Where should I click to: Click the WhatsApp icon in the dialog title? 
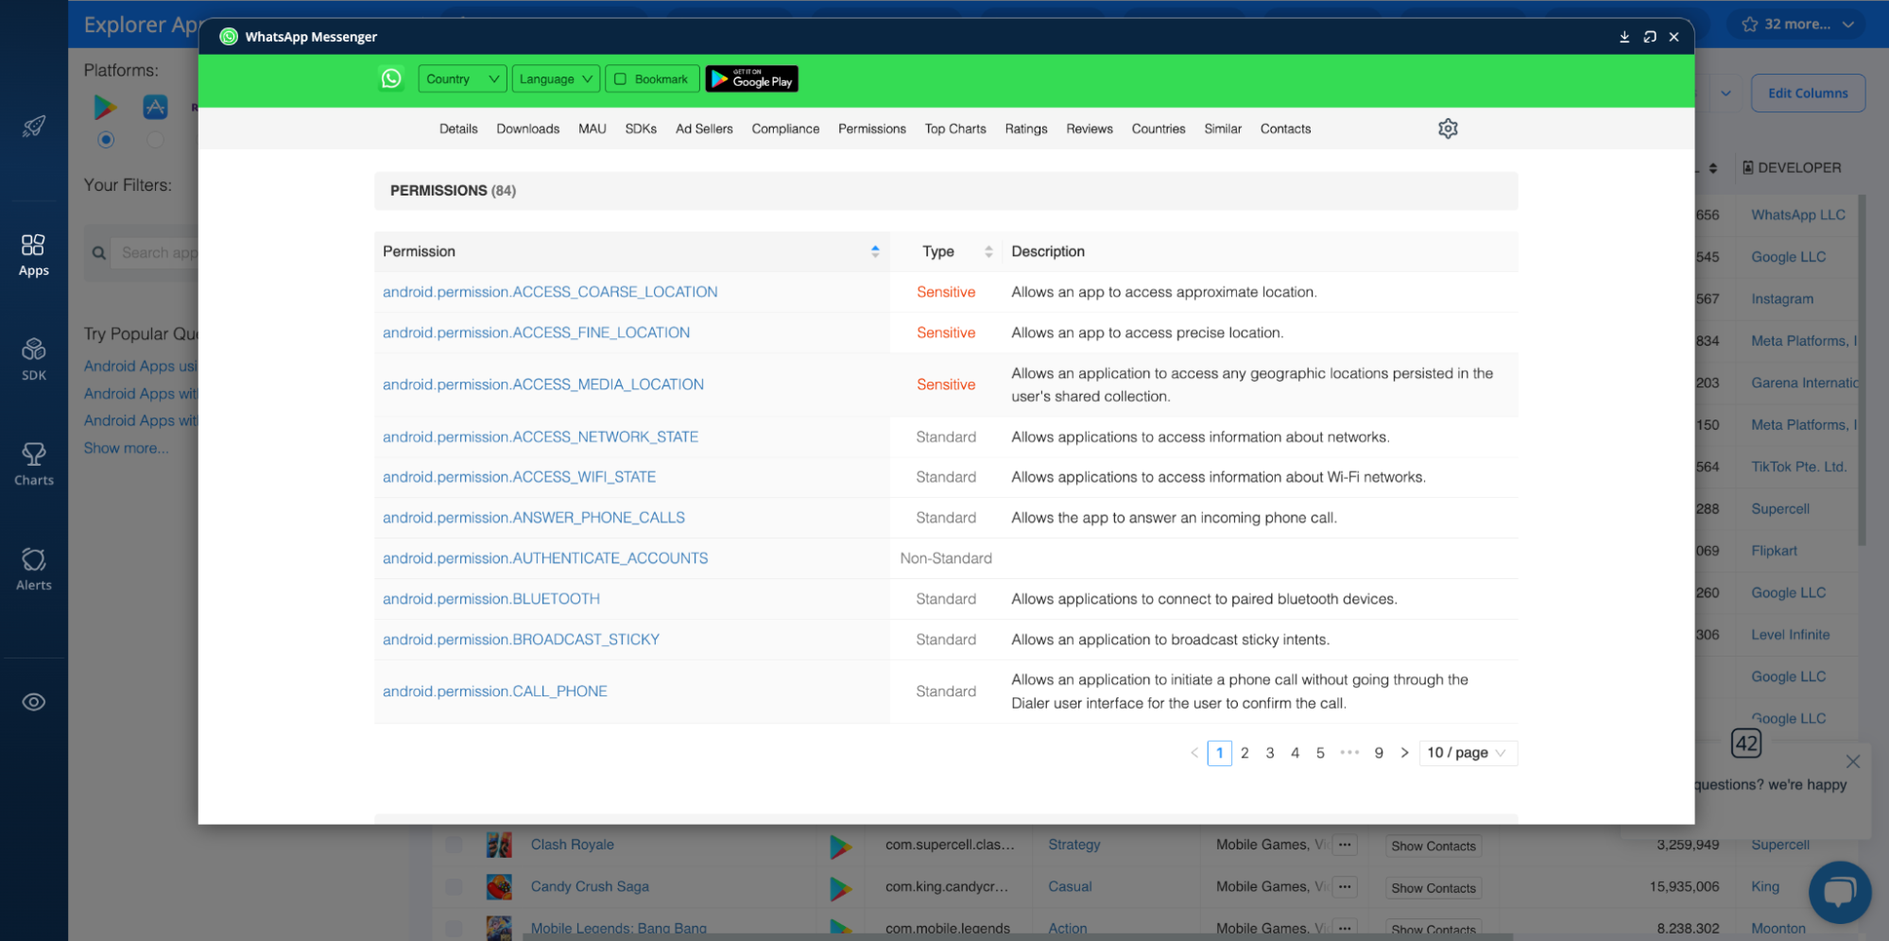[x=229, y=37]
